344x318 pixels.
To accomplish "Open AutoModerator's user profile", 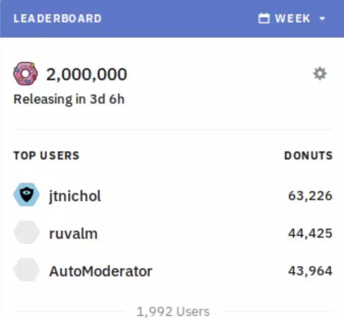I will click(x=100, y=271).
